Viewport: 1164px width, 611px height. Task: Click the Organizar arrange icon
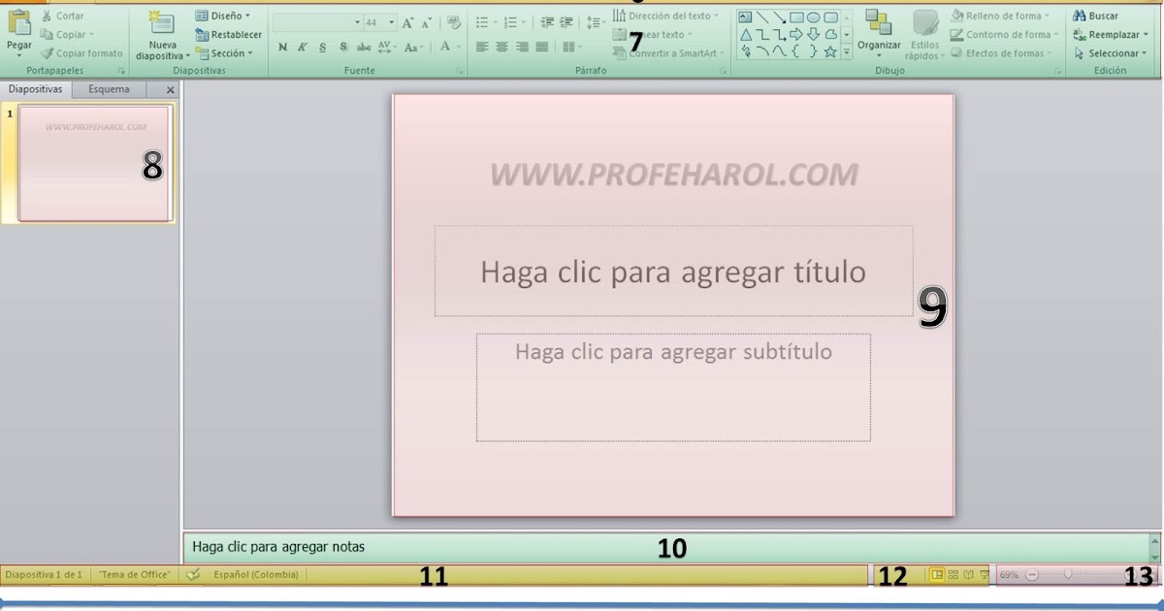[878, 23]
